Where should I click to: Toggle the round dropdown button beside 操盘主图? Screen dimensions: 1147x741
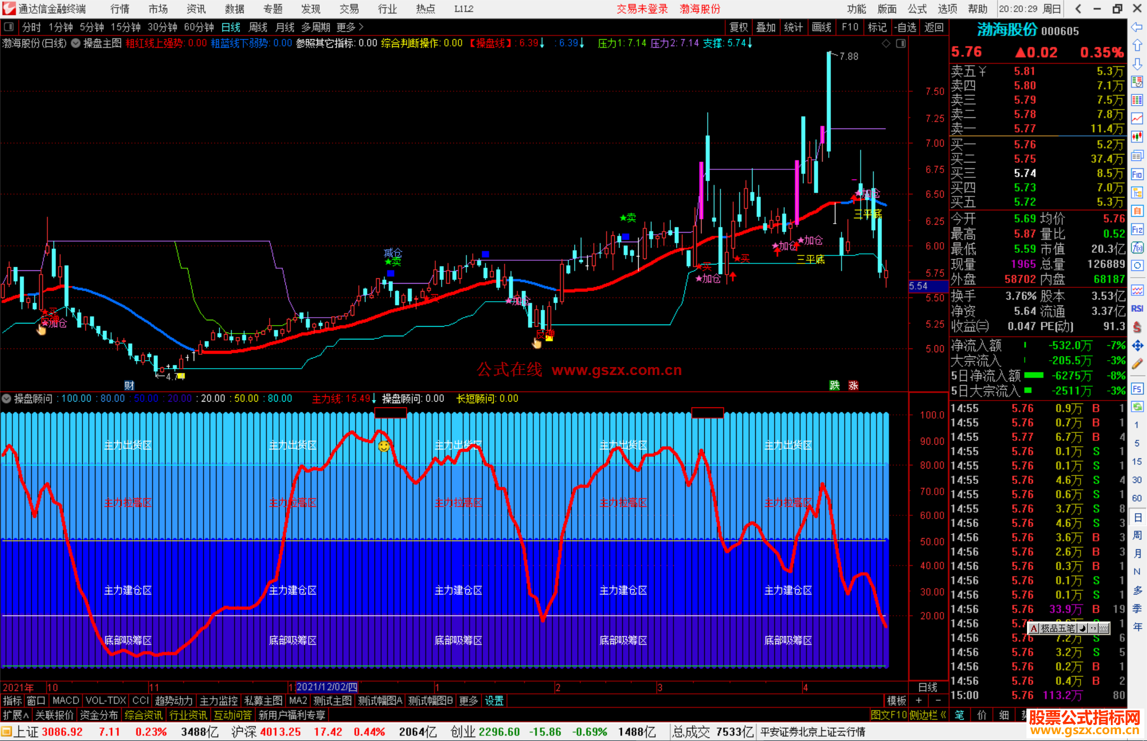pyautogui.click(x=75, y=43)
